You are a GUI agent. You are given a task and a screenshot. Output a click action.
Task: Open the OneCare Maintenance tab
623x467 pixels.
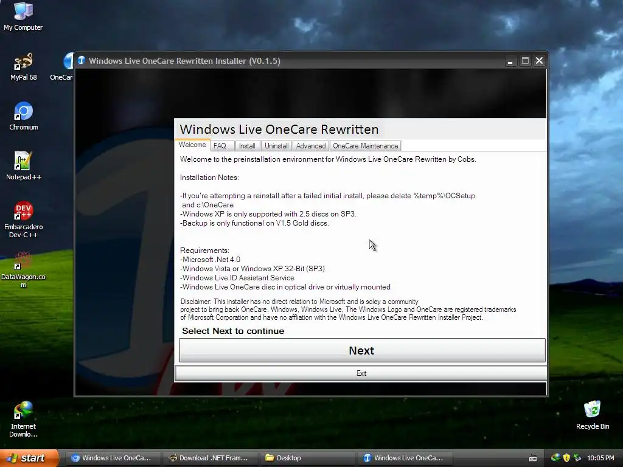pyautogui.click(x=365, y=146)
